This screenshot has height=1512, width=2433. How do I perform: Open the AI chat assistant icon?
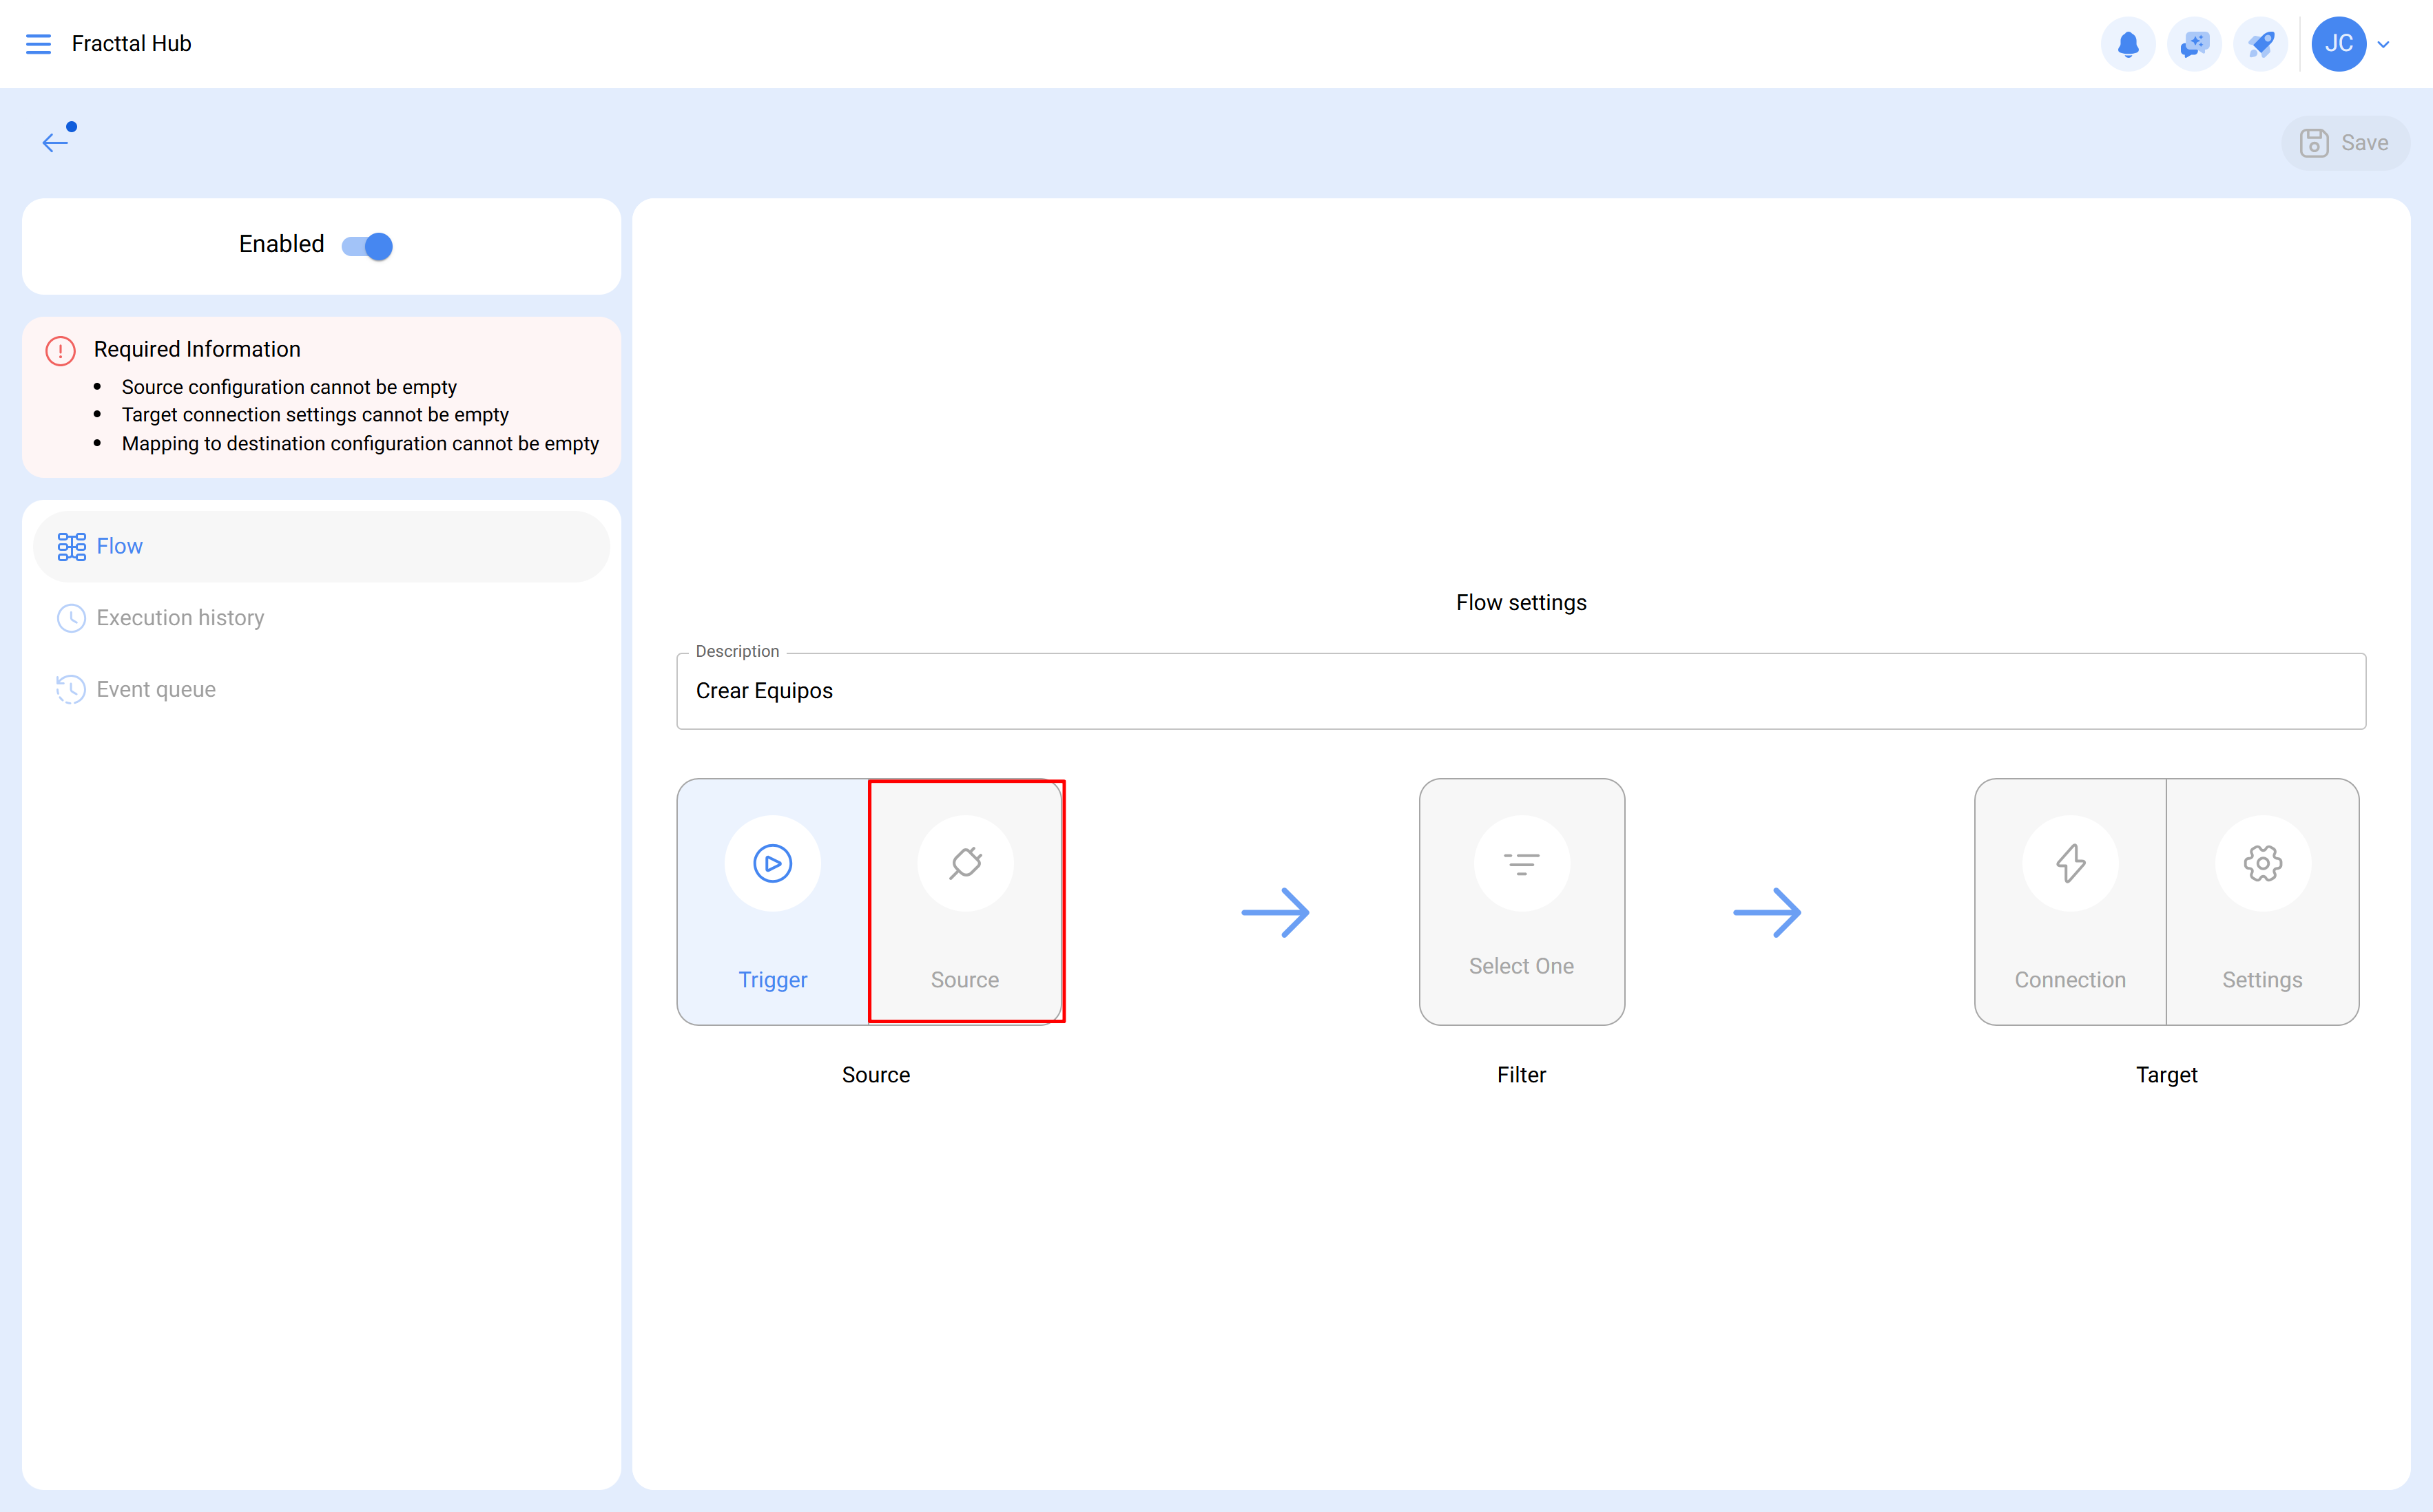coord(2195,43)
